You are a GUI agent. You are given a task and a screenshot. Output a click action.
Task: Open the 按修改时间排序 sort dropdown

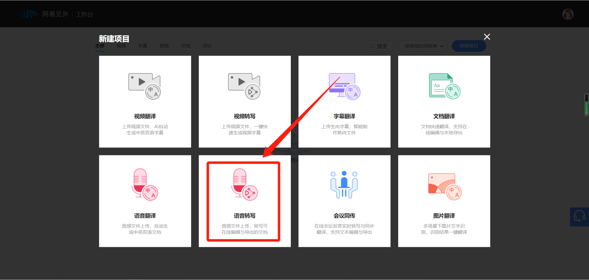click(423, 46)
